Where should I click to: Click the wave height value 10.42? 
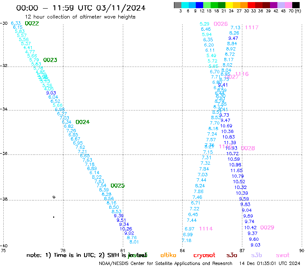[251, 228]
